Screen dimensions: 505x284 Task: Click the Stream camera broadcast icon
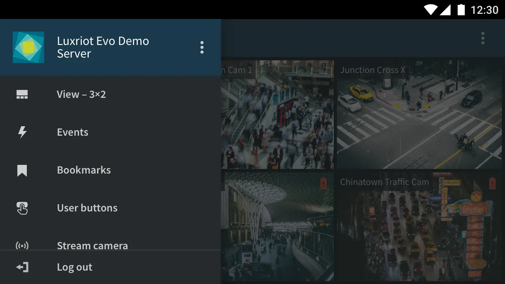(x=22, y=245)
